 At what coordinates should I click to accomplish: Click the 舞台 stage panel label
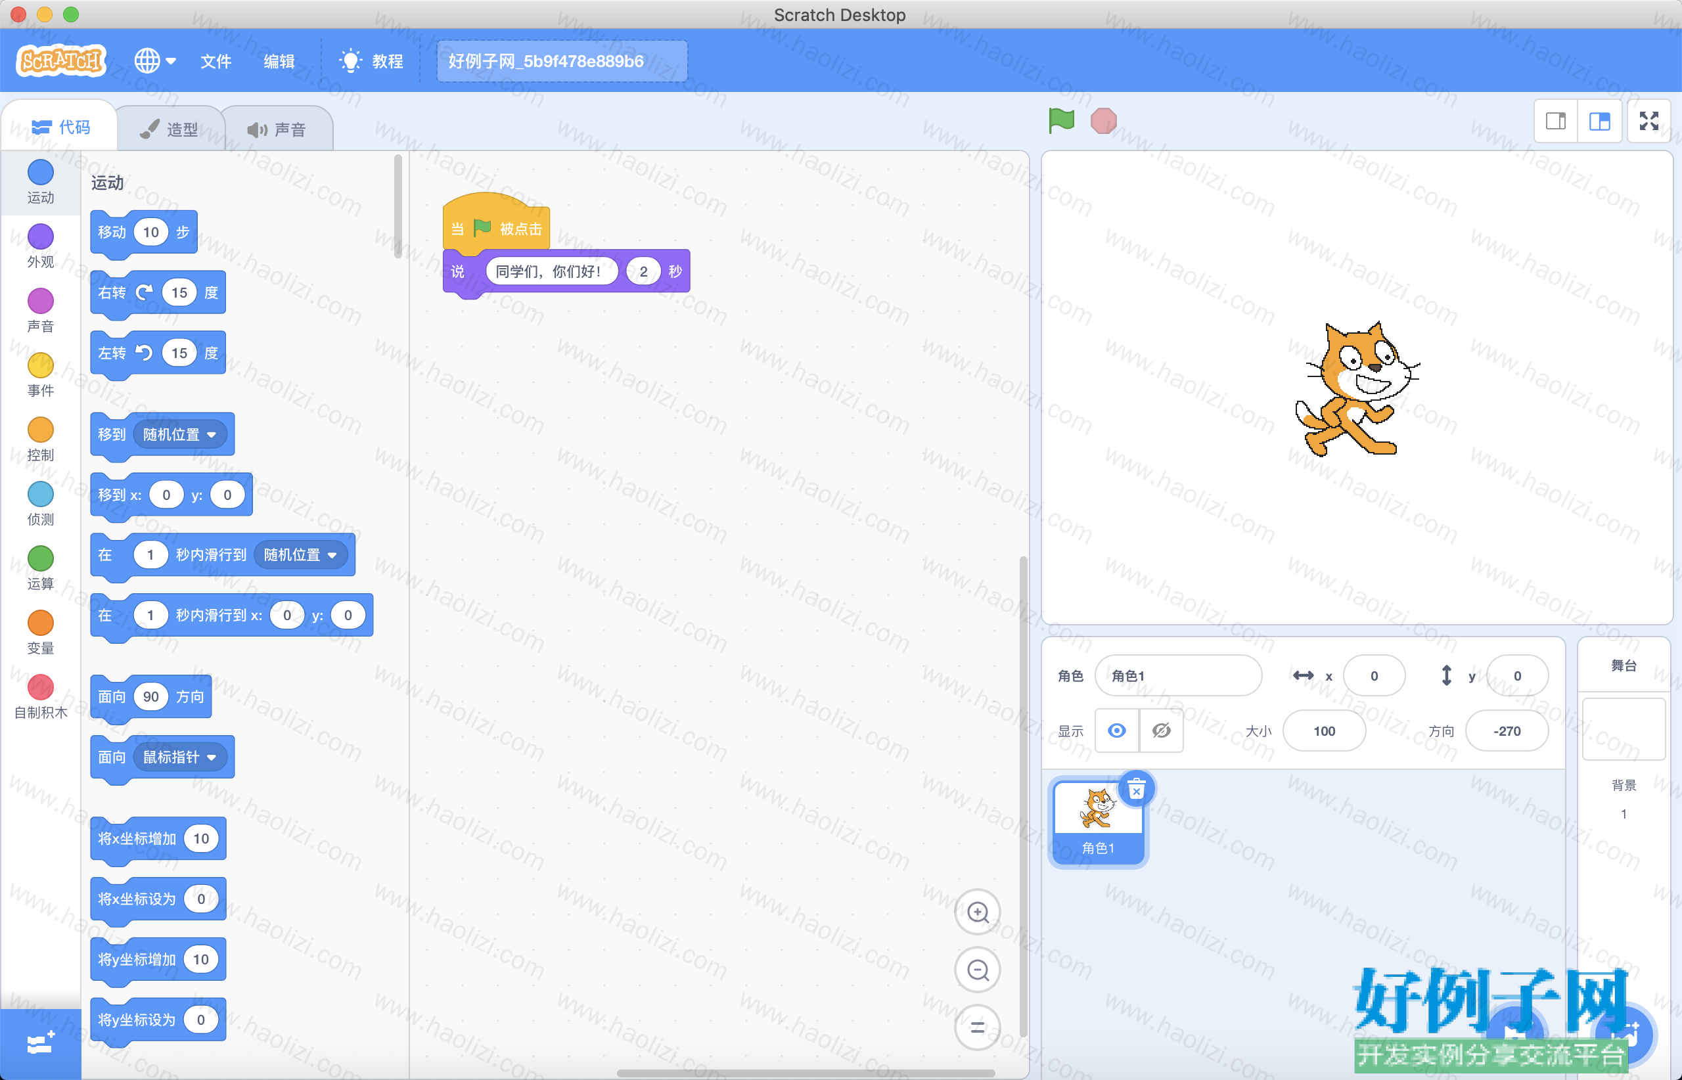point(1624,665)
